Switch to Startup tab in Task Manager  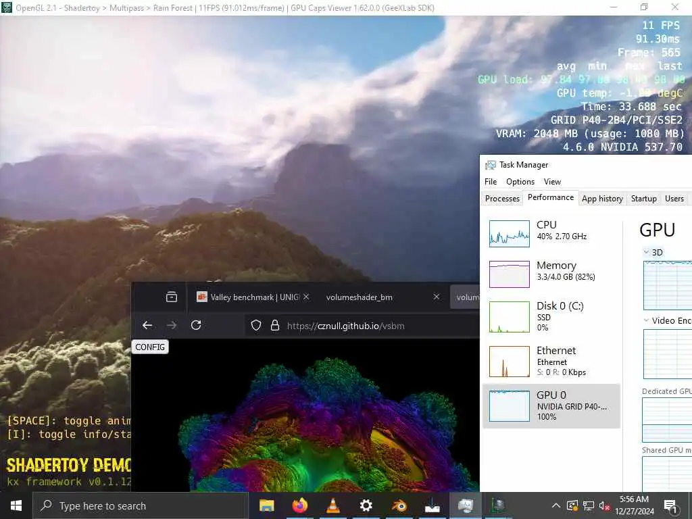click(644, 199)
